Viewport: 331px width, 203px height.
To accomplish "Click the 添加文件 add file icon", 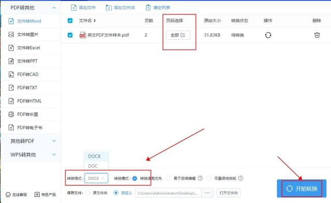I will (73, 8).
